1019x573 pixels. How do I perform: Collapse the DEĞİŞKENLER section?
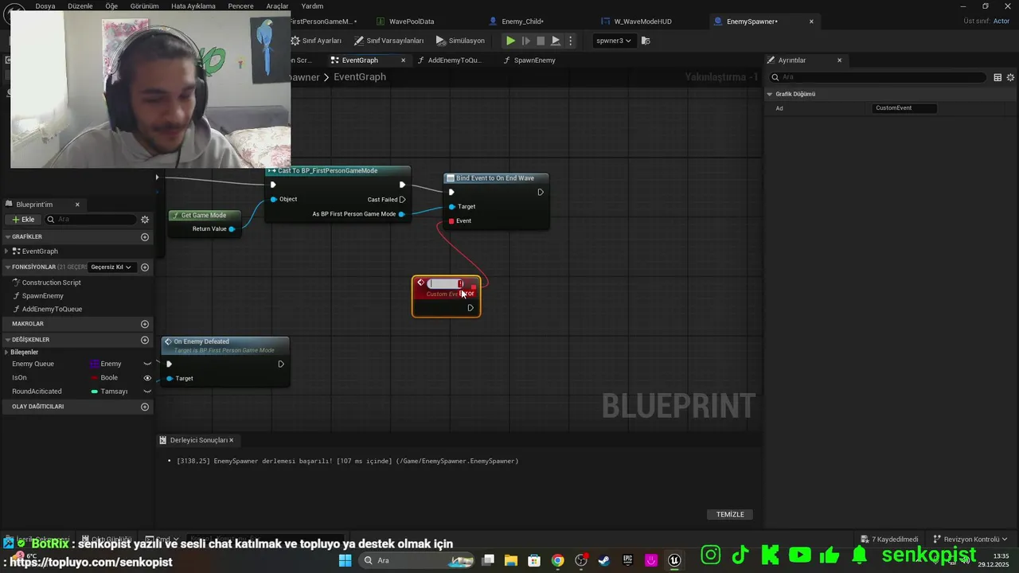tap(7, 340)
